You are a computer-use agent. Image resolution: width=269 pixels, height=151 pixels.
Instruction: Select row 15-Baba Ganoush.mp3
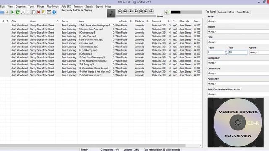coord(101,75)
